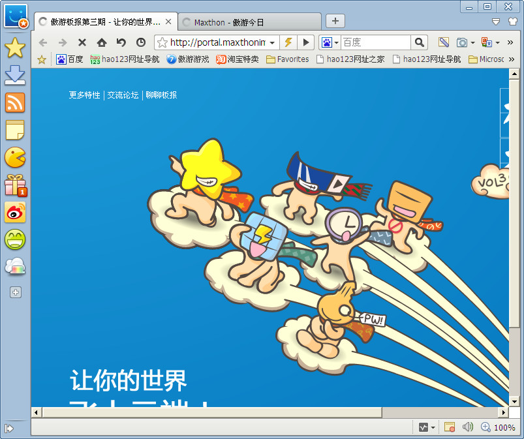Click 更多特性 link on page
524x439 pixels.
click(x=85, y=95)
